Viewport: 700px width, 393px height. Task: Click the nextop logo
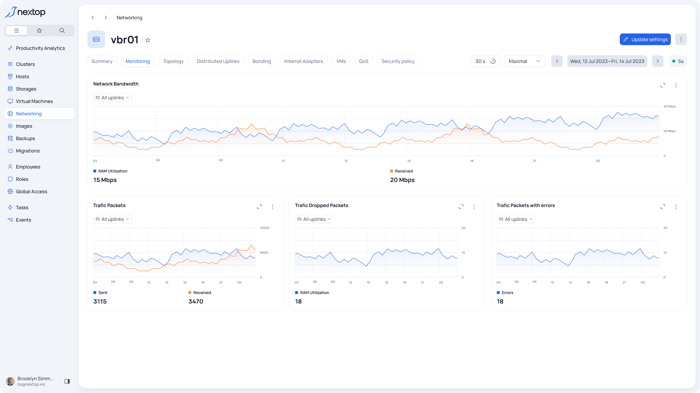(25, 12)
